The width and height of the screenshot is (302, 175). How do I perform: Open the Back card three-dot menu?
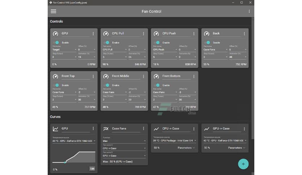tap(244, 34)
